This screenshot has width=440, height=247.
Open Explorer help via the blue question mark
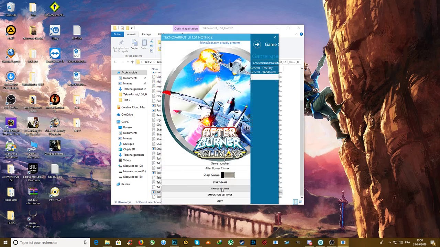301,34
